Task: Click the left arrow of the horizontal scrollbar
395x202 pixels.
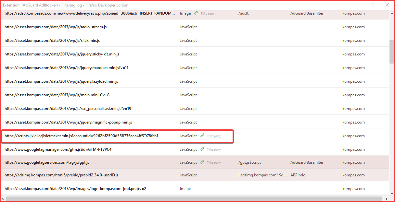Action: (x=3, y=198)
